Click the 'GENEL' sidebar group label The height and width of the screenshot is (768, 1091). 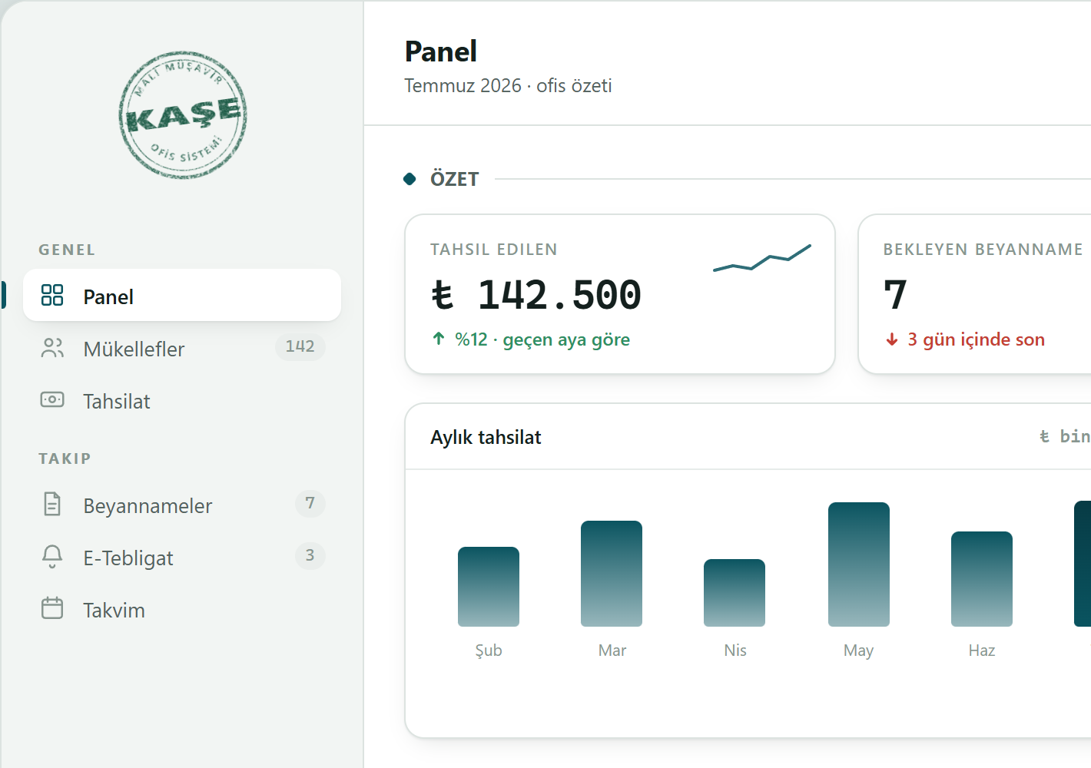[67, 250]
